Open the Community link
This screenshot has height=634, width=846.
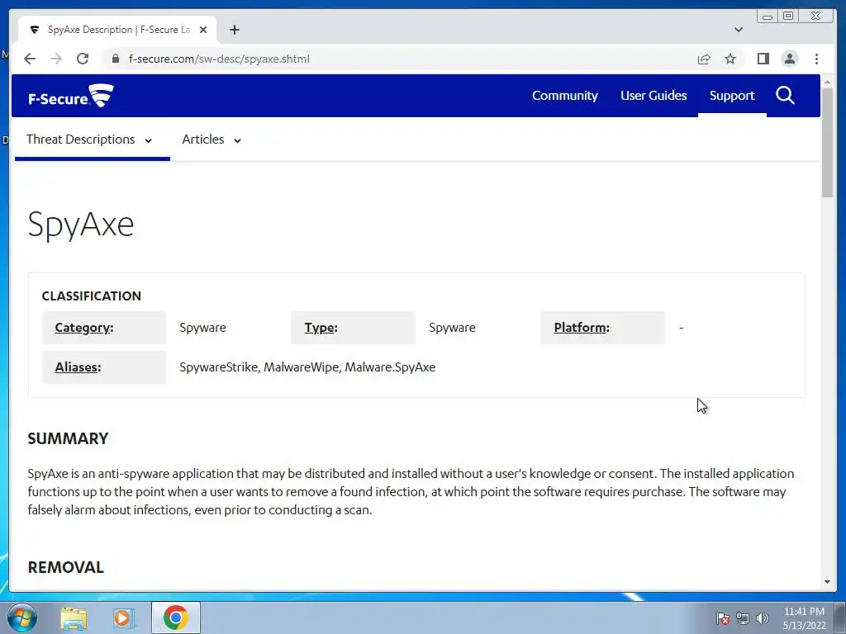click(x=565, y=96)
